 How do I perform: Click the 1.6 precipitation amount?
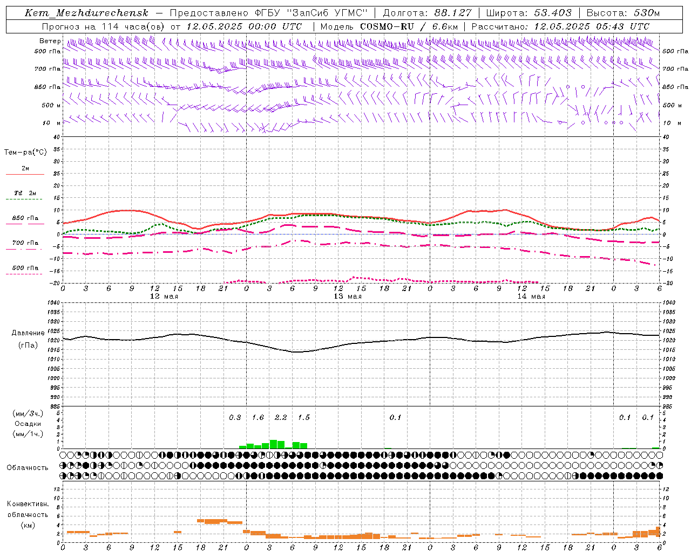pos(258,417)
